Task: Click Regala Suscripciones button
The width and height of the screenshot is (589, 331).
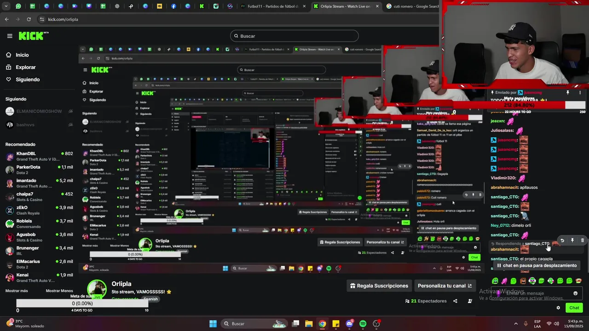Action: point(379,285)
